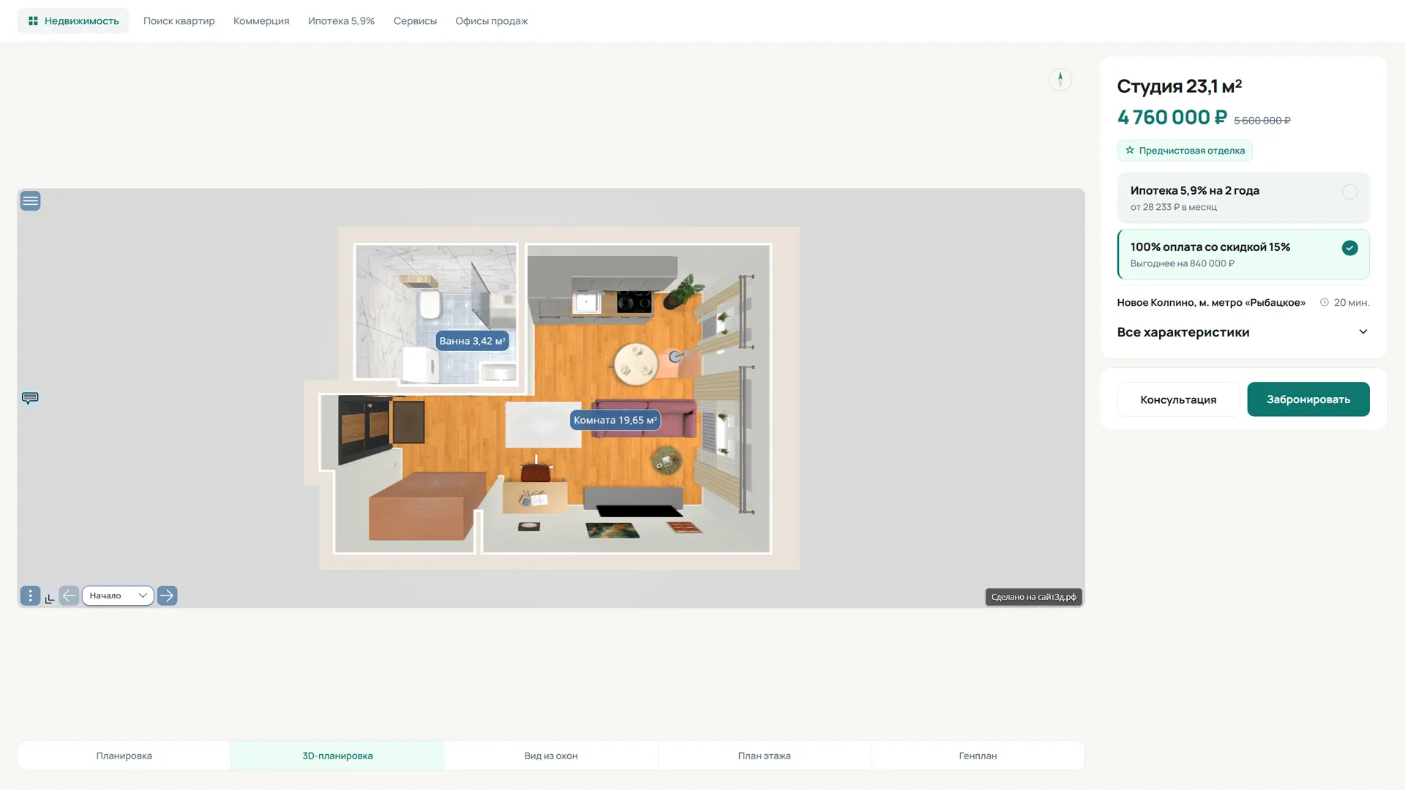Open Сервисы navigation item
The width and height of the screenshot is (1405, 790).
pos(415,20)
